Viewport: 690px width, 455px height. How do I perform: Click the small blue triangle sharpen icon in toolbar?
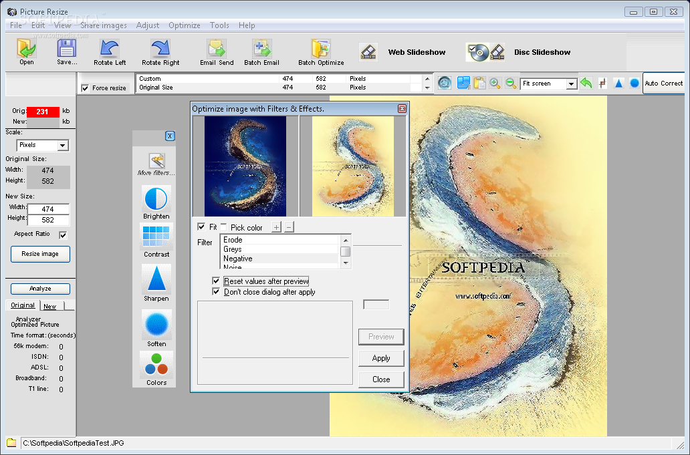(618, 83)
